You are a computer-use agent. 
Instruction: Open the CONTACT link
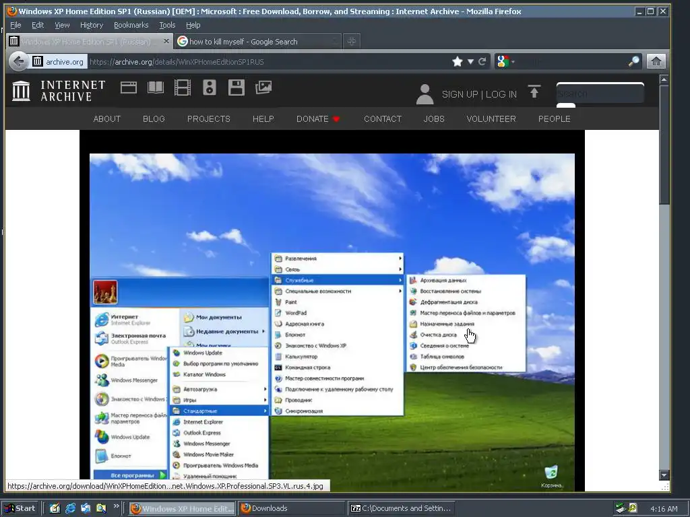(383, 118)
